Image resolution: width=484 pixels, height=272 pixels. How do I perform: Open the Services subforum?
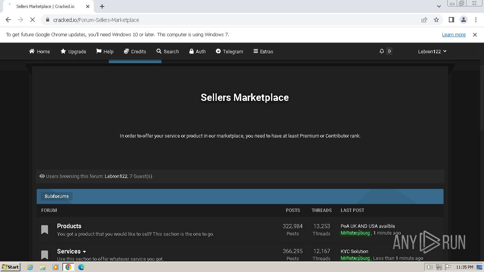69,251
